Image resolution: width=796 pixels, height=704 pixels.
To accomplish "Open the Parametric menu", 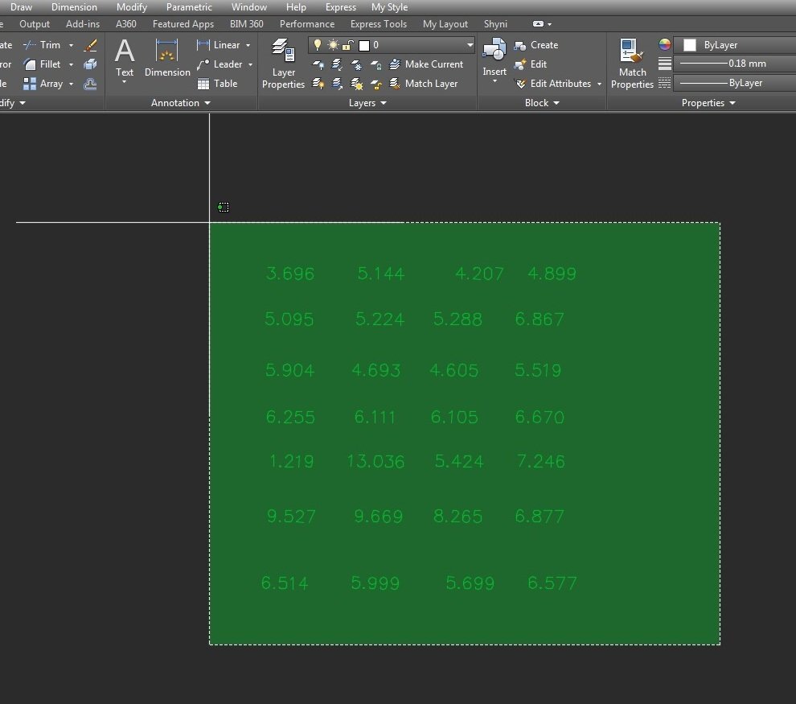I will (189, 7).
